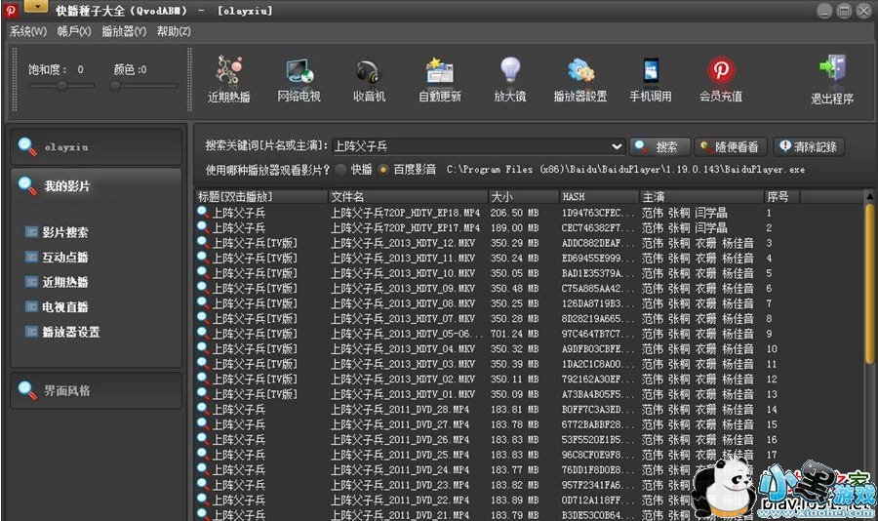Click the icon next to 互动点播
This screenshot has width=878, height=521.
tap(31, 258)
